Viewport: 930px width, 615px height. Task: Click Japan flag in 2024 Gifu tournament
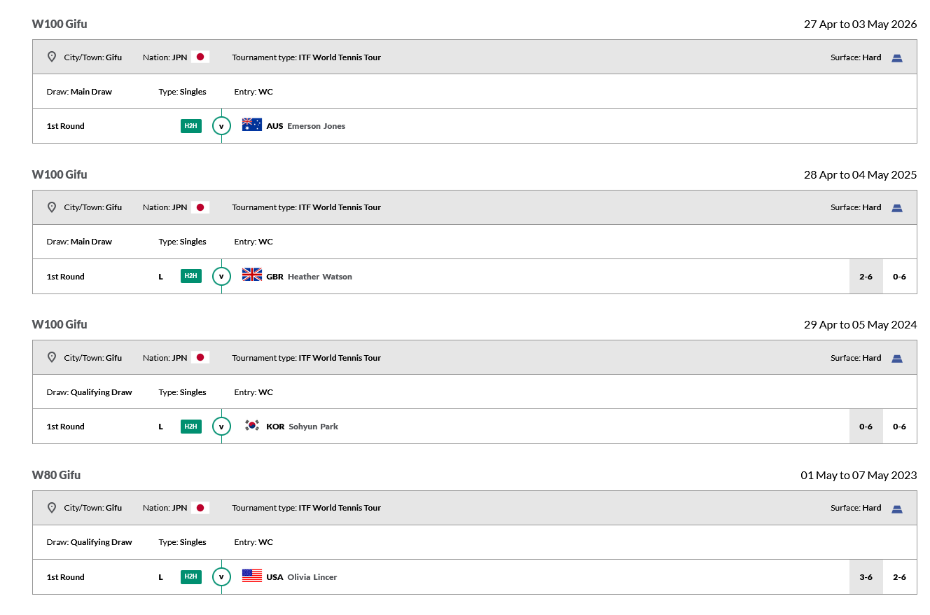click(x=200, y=357)
